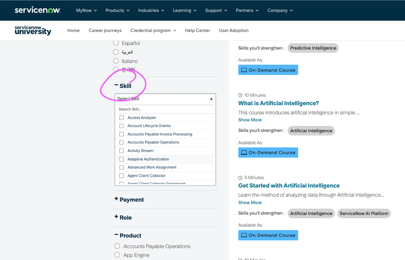Select Italiano language radio button
This screenshot has height=260, width=405.
pos(116,61)
